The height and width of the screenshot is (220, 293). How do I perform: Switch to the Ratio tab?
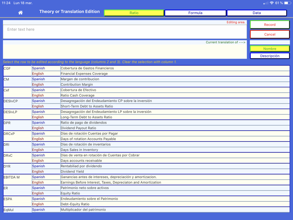tap(134, 13)
